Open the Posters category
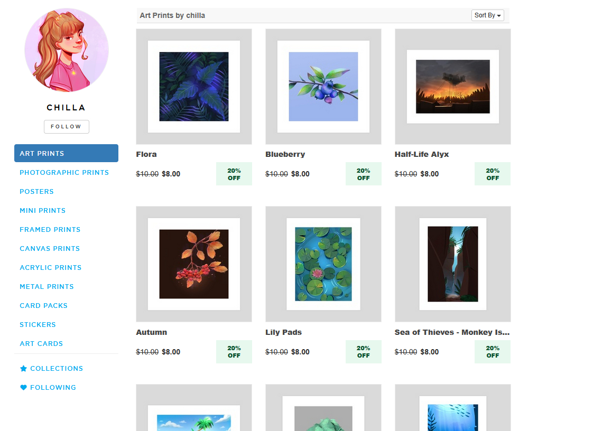The width and height of the screenshot is (593, 431). tap(36, 192)
